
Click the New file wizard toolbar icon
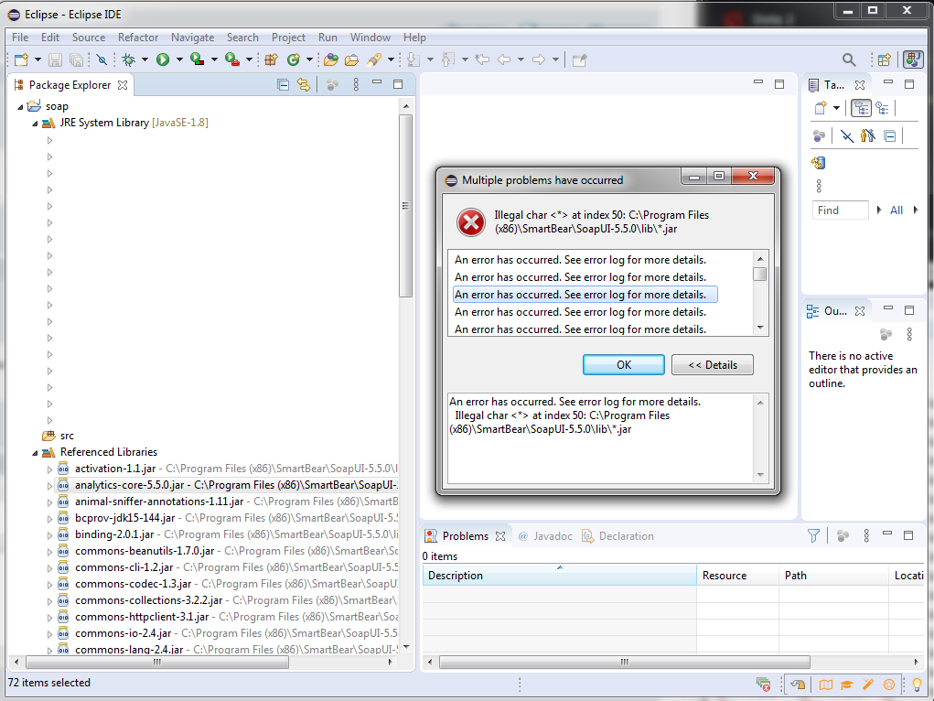click(21, 59)
